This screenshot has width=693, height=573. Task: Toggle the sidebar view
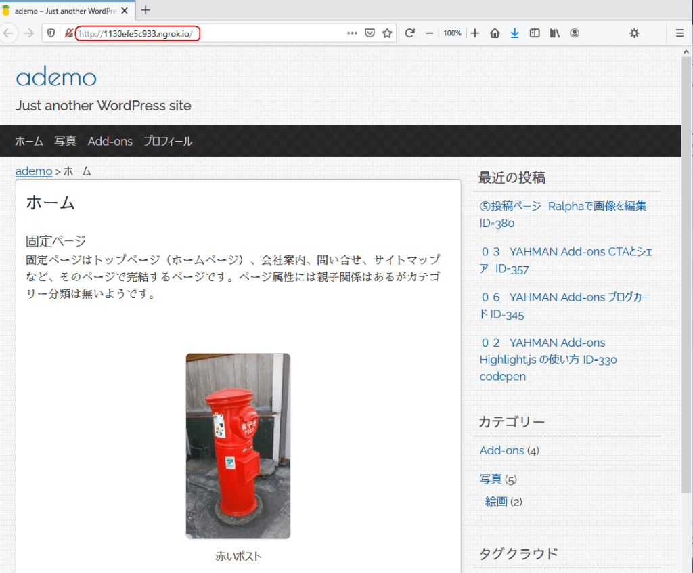(535, 33)
